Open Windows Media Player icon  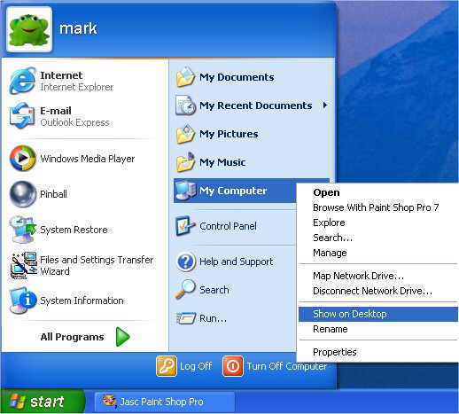point(22,159)
